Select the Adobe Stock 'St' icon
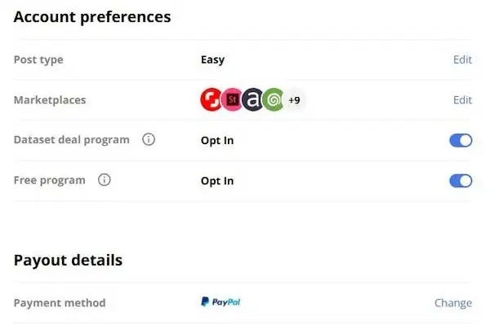The width and height of the screenshot is (490, 325). [x=232, y=99]
